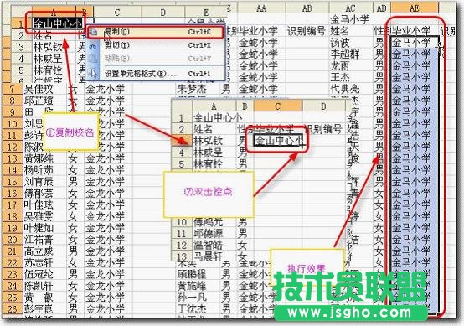Click the cell containing 邱德源
Screen dimensions: 464x326
(x=214, y=234)
